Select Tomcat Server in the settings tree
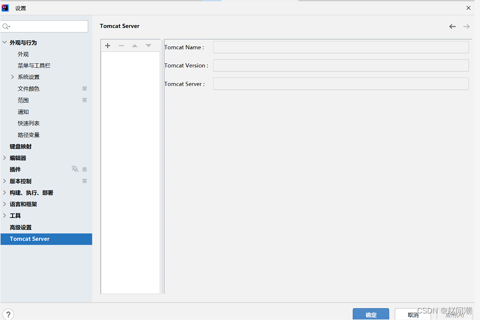Viewport: 480px width, 320px height. pos(46,239)
